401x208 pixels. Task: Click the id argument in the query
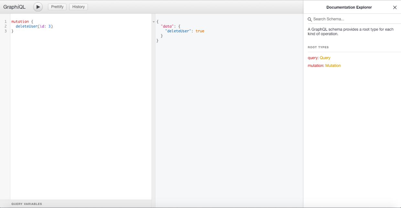[42, 26]
